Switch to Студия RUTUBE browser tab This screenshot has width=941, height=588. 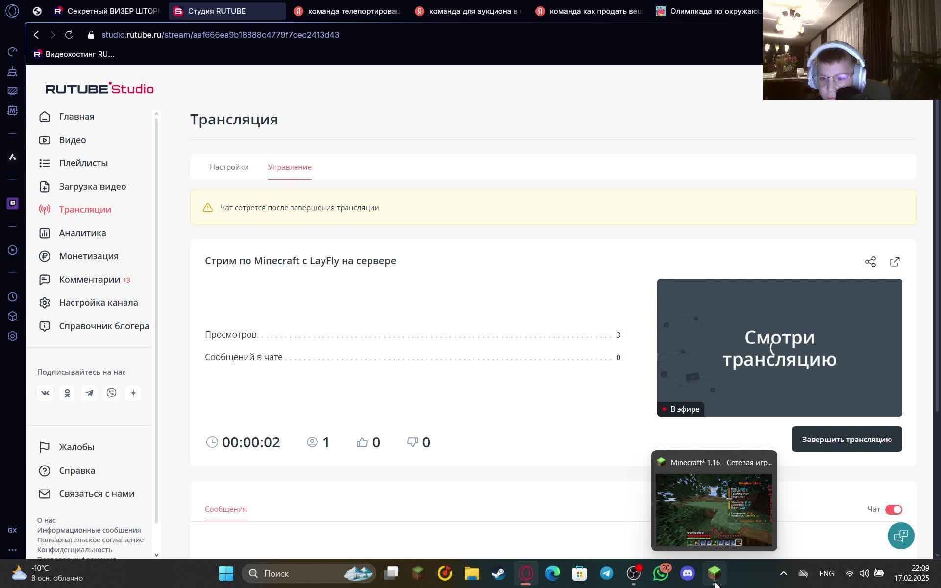227,11
